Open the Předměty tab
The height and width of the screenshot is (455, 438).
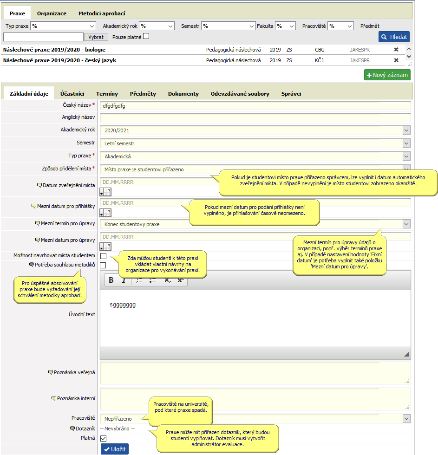(x=143, y=94)
